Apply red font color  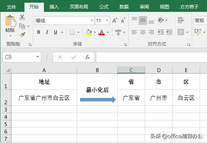click(x=102, y=32)
